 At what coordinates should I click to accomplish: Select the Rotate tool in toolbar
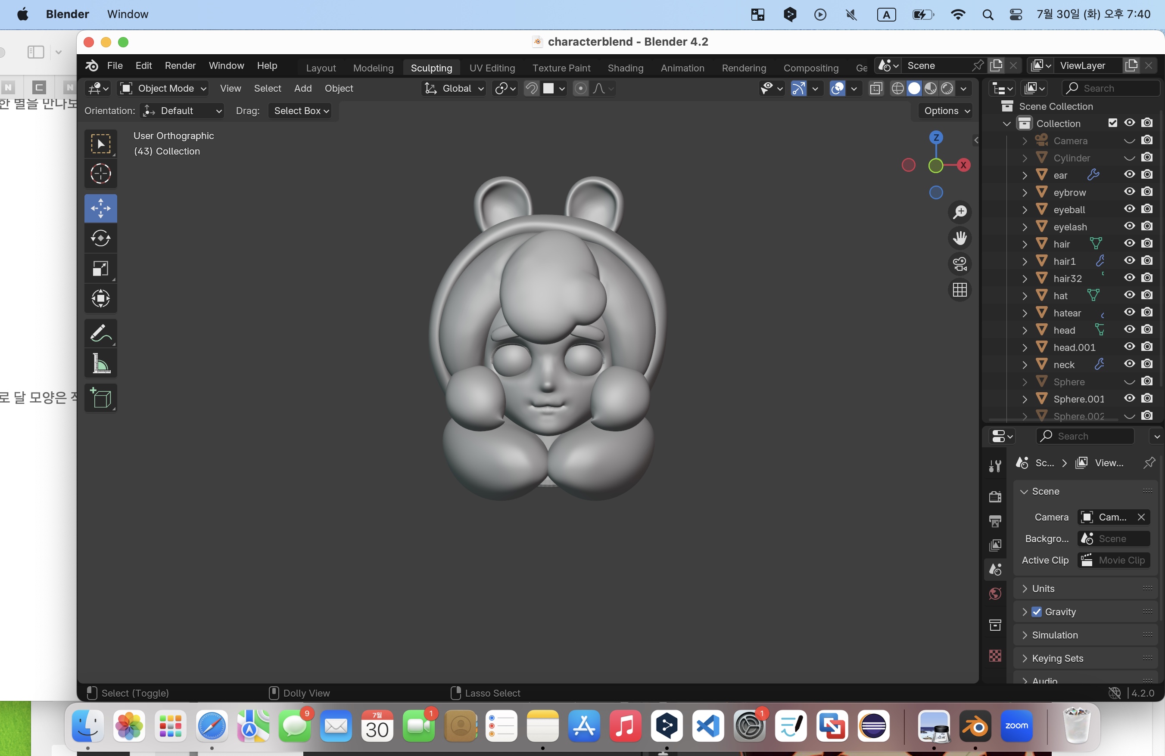[100, 239]
